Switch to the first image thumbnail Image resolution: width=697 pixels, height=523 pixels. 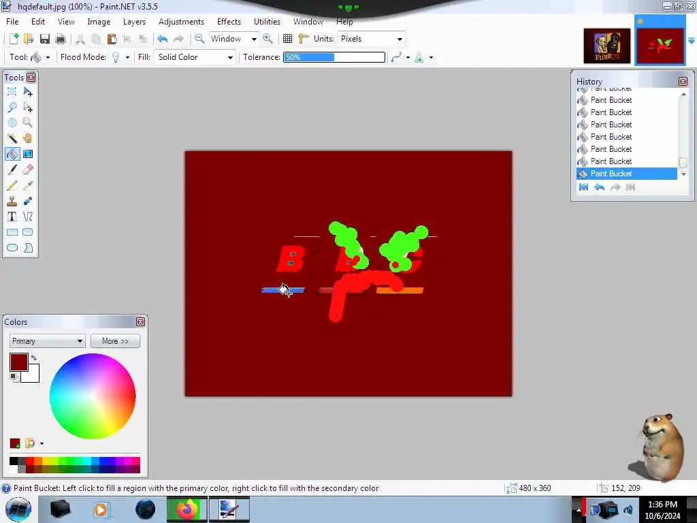coord(606,46)
